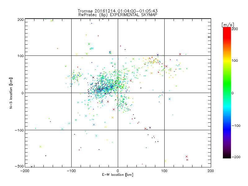Click the '[m/s]' colorbar unit label
The height and width of the screenshot is (186, 248).
(228, 25)
